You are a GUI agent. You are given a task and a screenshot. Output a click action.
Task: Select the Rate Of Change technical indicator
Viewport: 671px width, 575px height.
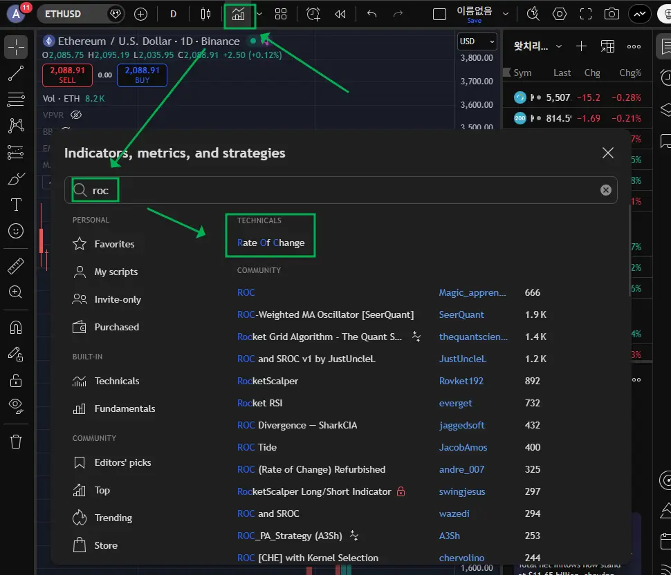270,243
